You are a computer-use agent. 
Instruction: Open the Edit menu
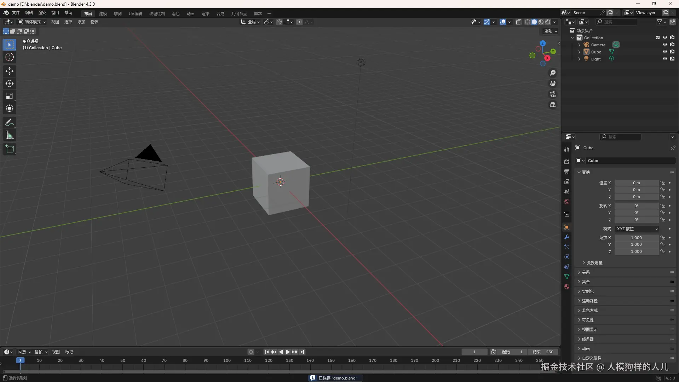[x=29, y=13]
